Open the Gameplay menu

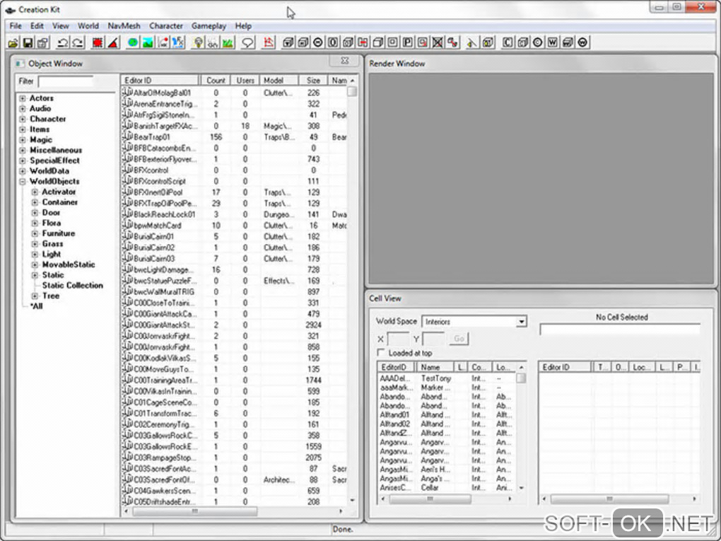[209, 26]
